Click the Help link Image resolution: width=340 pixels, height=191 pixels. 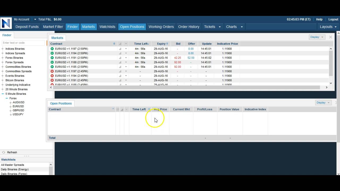tap(319, 19)
